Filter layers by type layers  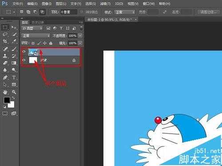pyautogui.click(x=61, y=28)
